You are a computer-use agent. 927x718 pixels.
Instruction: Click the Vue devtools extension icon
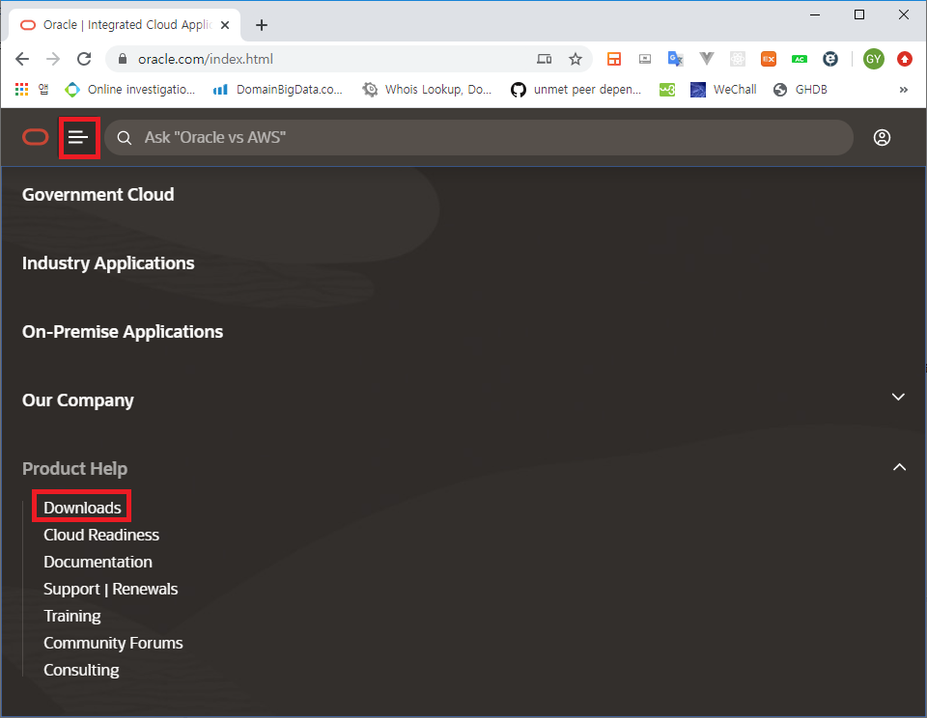pyautogui.click(x=707, y=59)
